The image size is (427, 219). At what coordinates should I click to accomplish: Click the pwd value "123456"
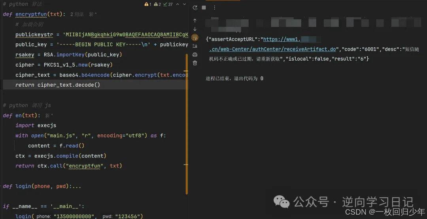(127, 217)
